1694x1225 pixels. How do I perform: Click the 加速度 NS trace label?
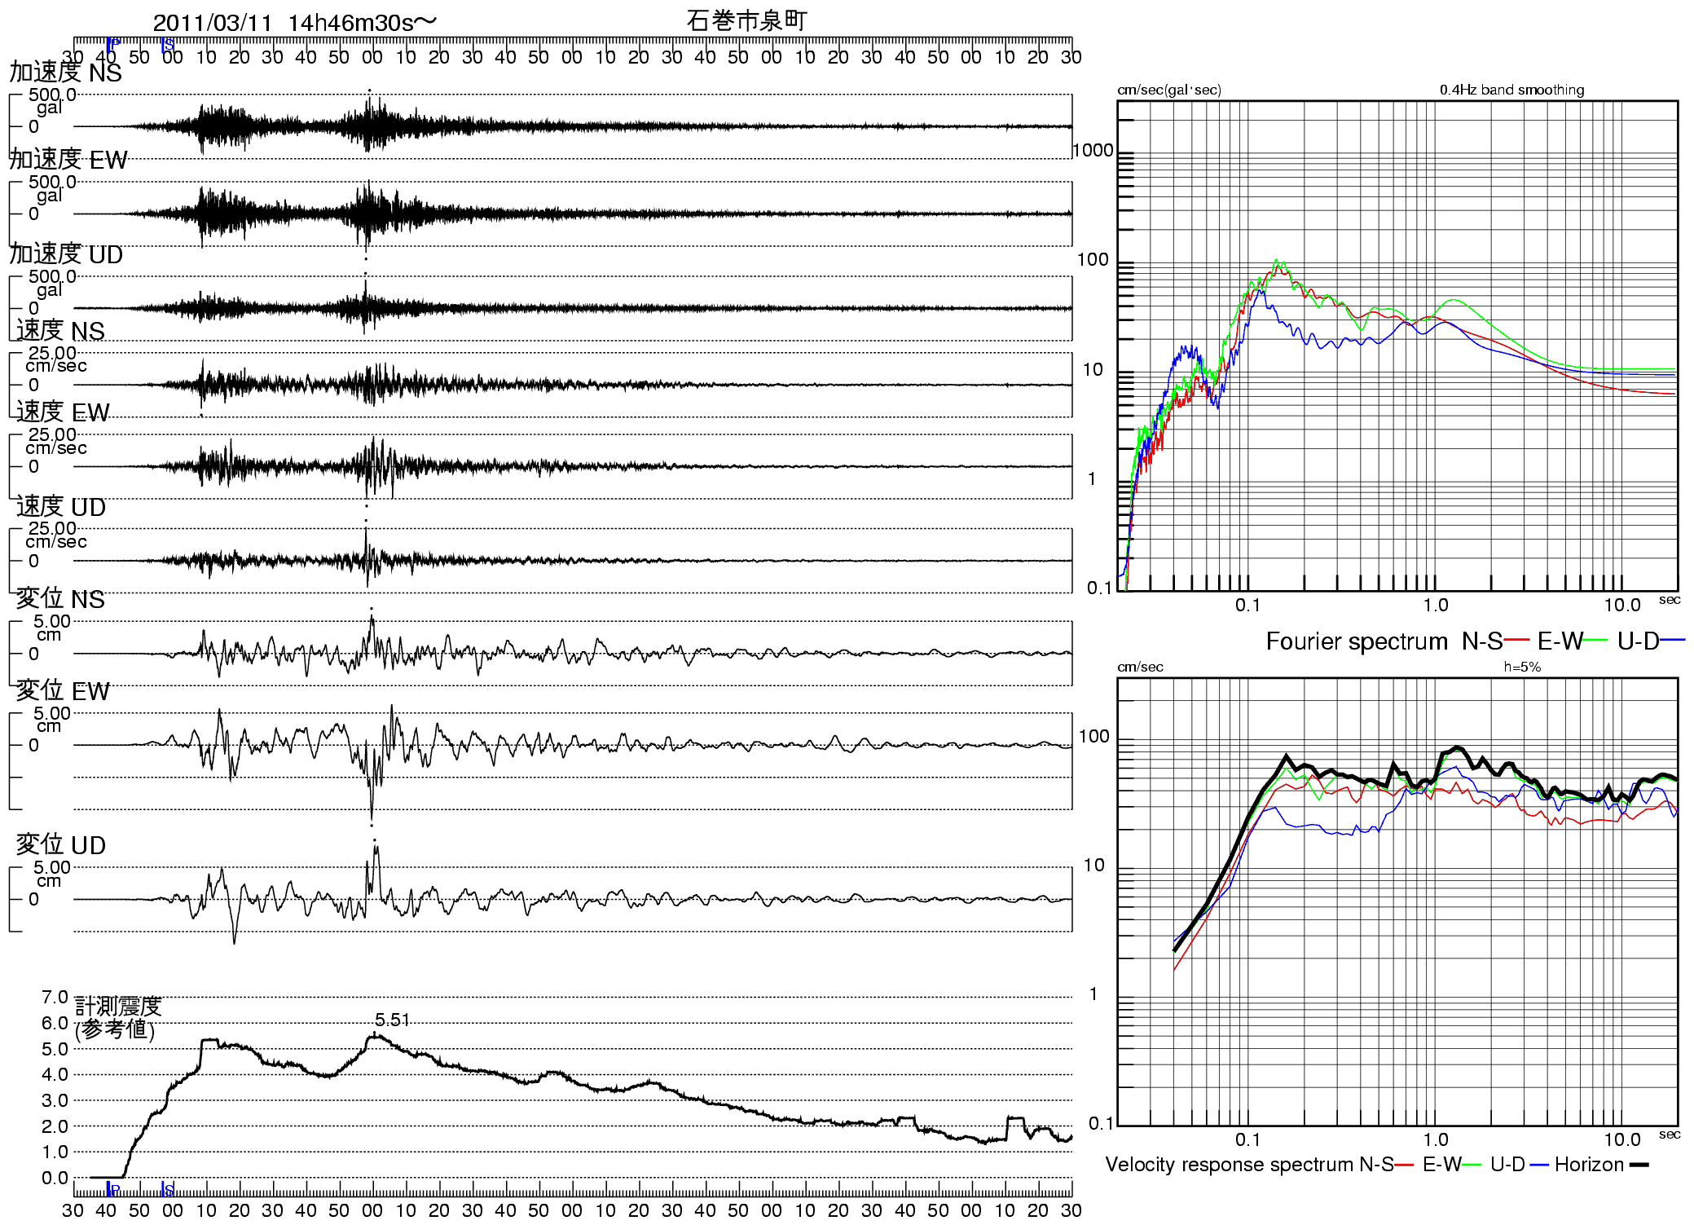[x=65, y=73]
